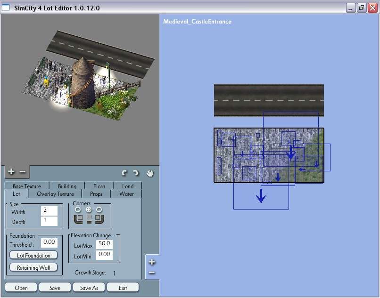
Task: Click the large arrow below the lot
Action: [261, 196]
